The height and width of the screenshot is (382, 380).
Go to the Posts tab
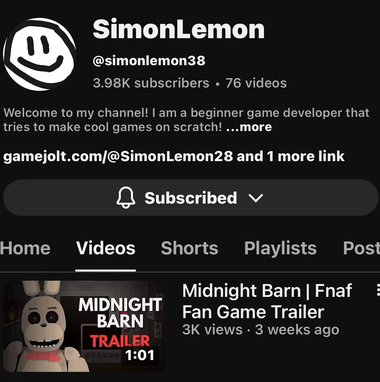click(x=361, y=248)
